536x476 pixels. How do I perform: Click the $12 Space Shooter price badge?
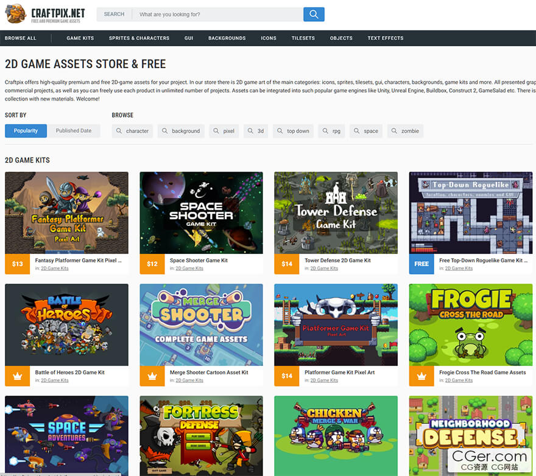click(152, 264)
